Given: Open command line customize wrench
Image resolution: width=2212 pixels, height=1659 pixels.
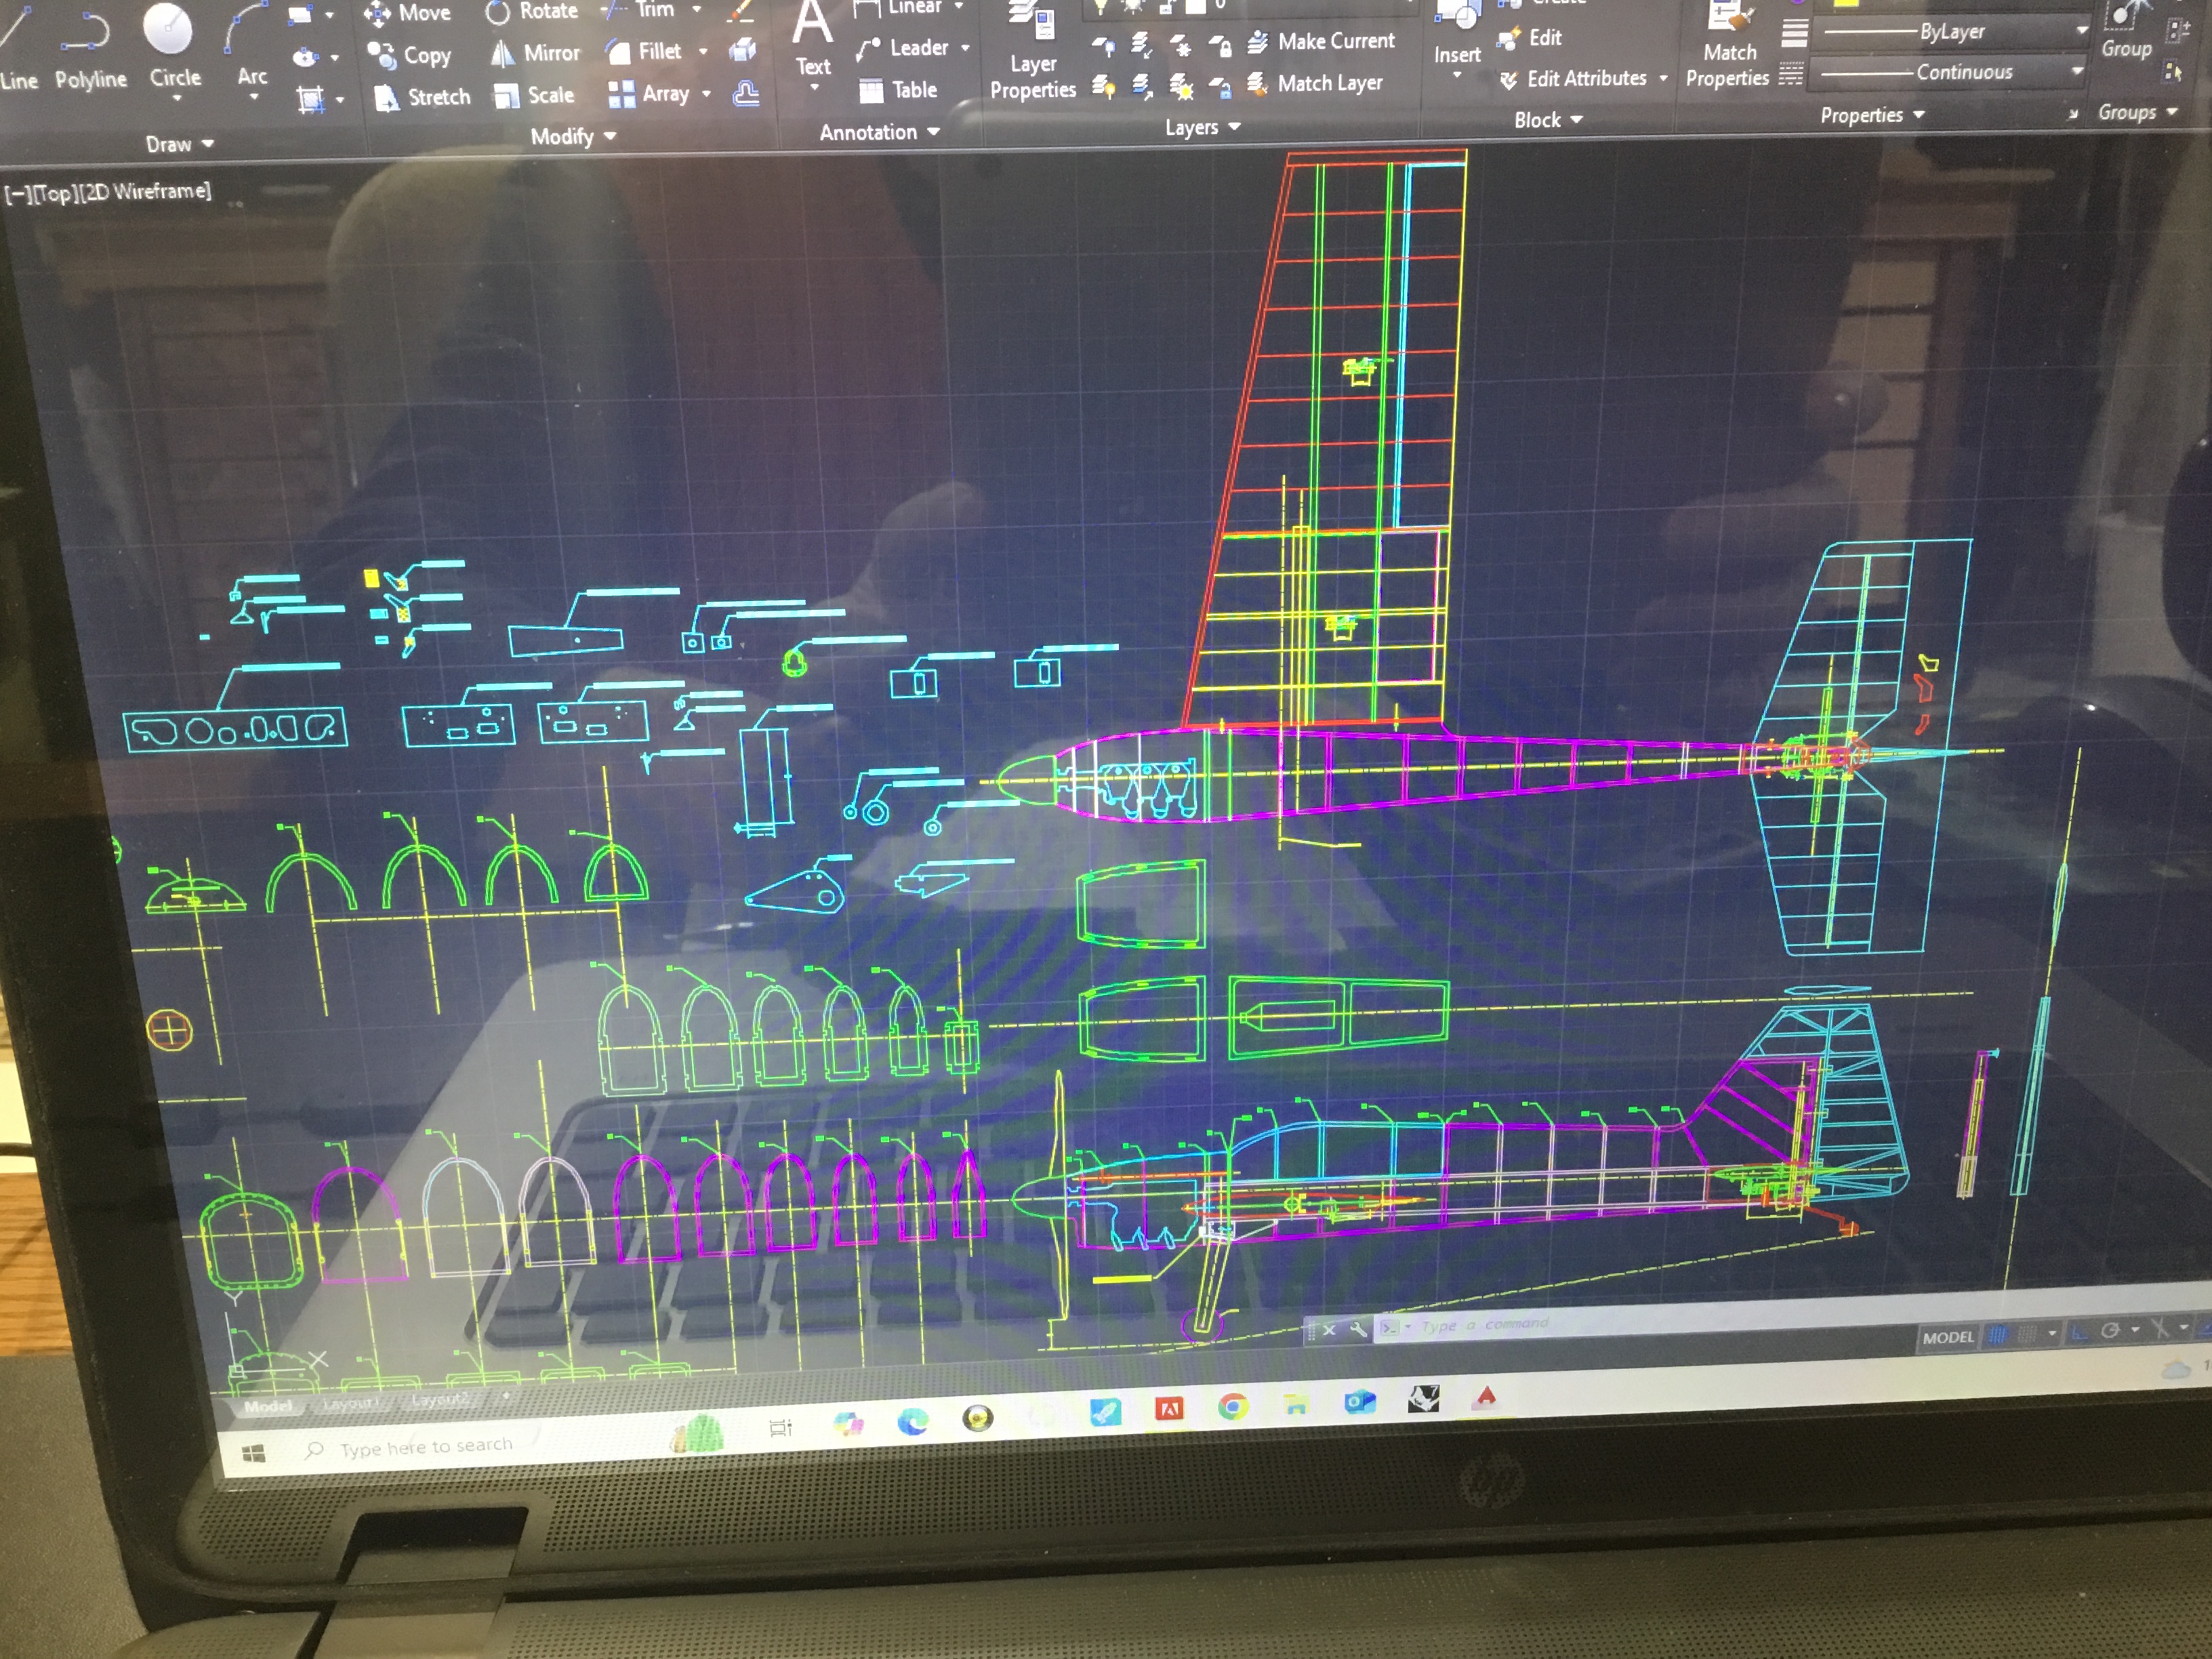Looking at the screenshot, I should pyautogui.click(x=1357, y=1329).
